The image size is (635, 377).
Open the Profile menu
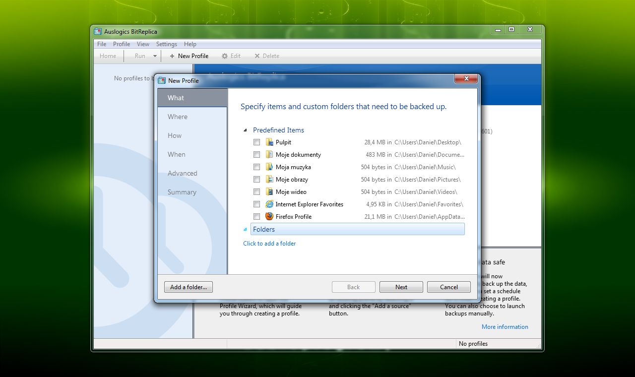[x=122, y=44]
